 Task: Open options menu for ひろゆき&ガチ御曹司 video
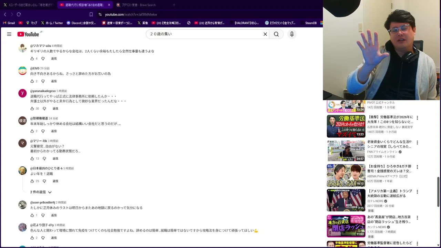click(417, 167)
